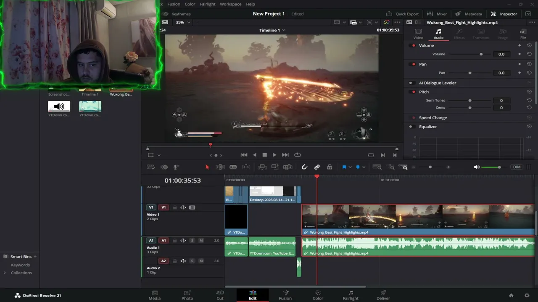Stop playback in the viewer
The image size is (538, 302).
(x=264, y=155)
